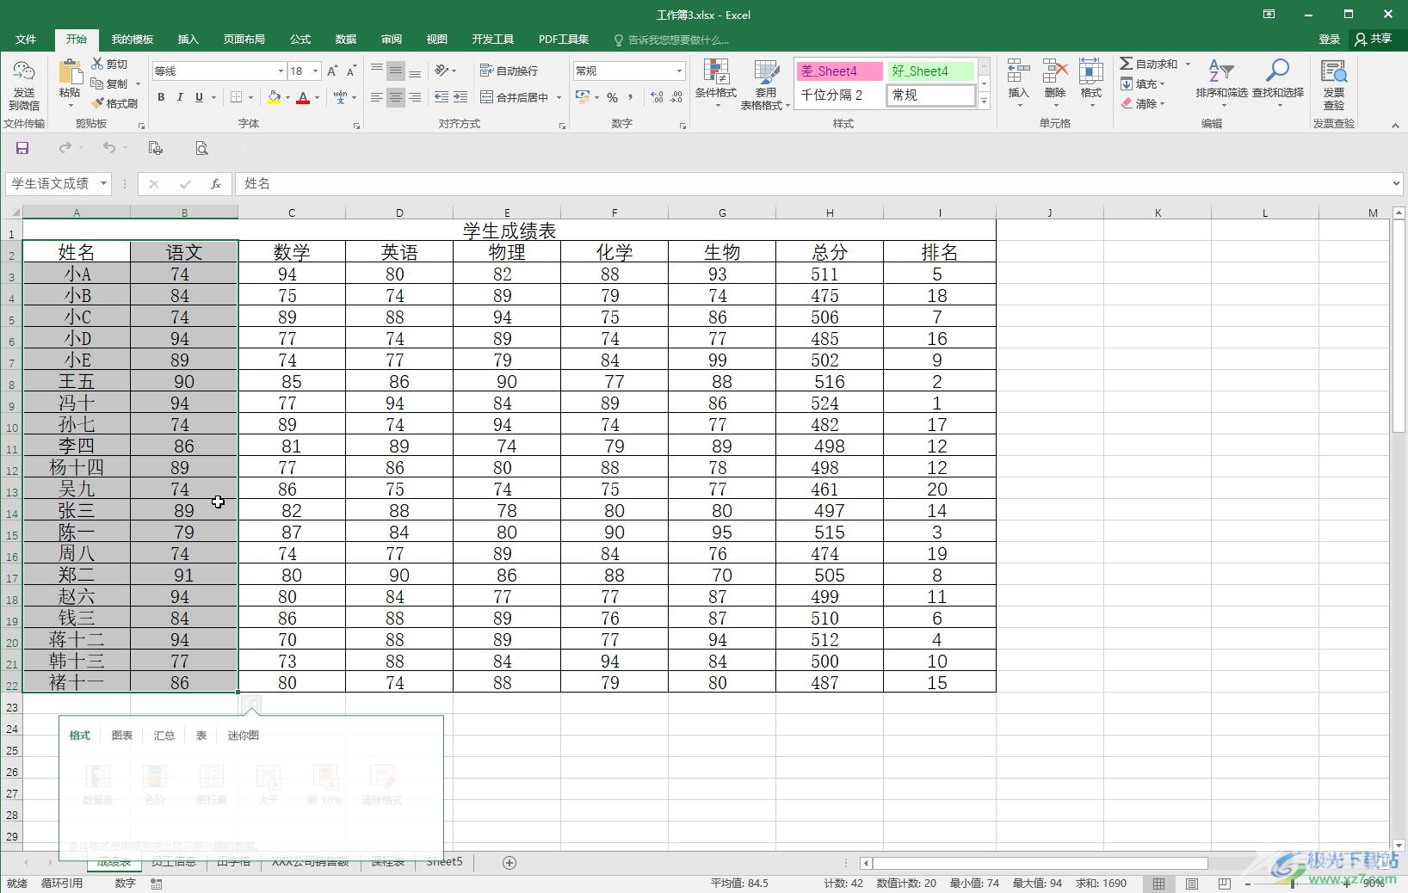
Task: Toggle Wrap Text (自动换行)
Action: click(509, 71)
